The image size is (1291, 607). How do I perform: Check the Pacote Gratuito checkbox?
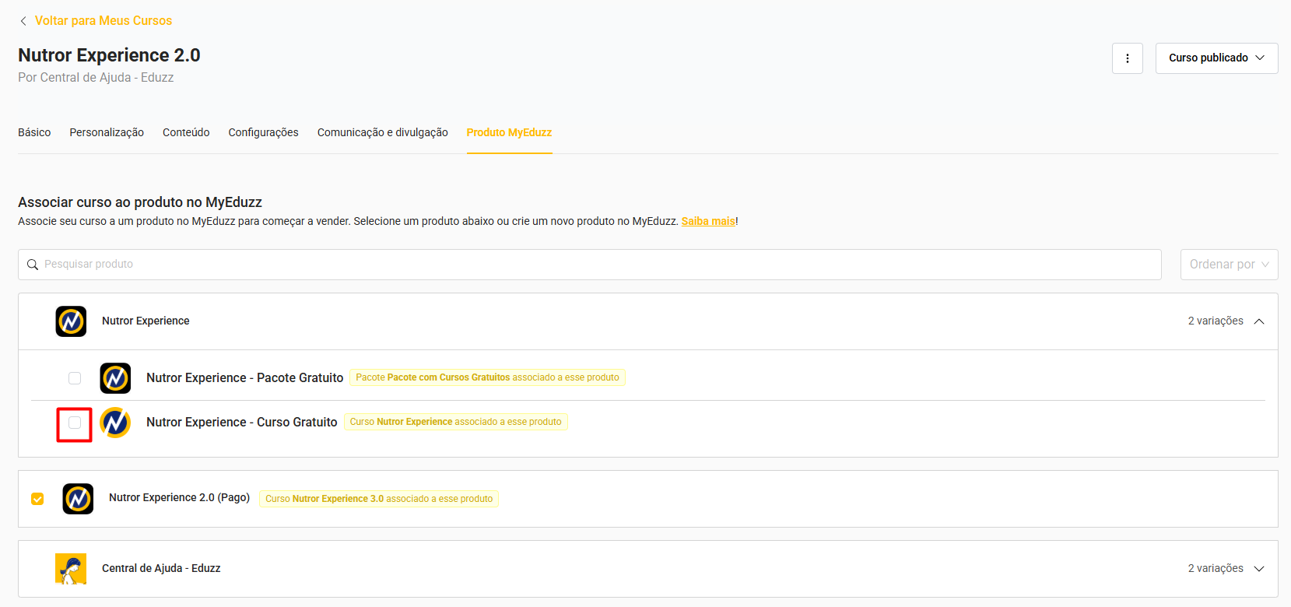pos(75,378)
